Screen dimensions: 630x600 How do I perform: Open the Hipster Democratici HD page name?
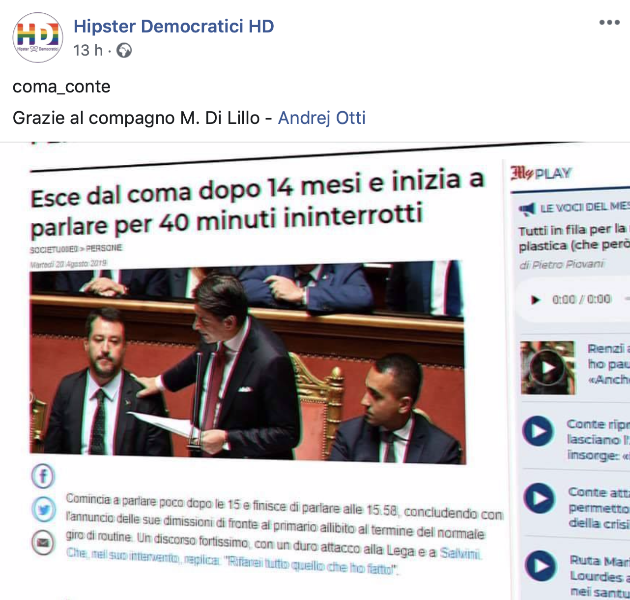click(x=173, y=26)
